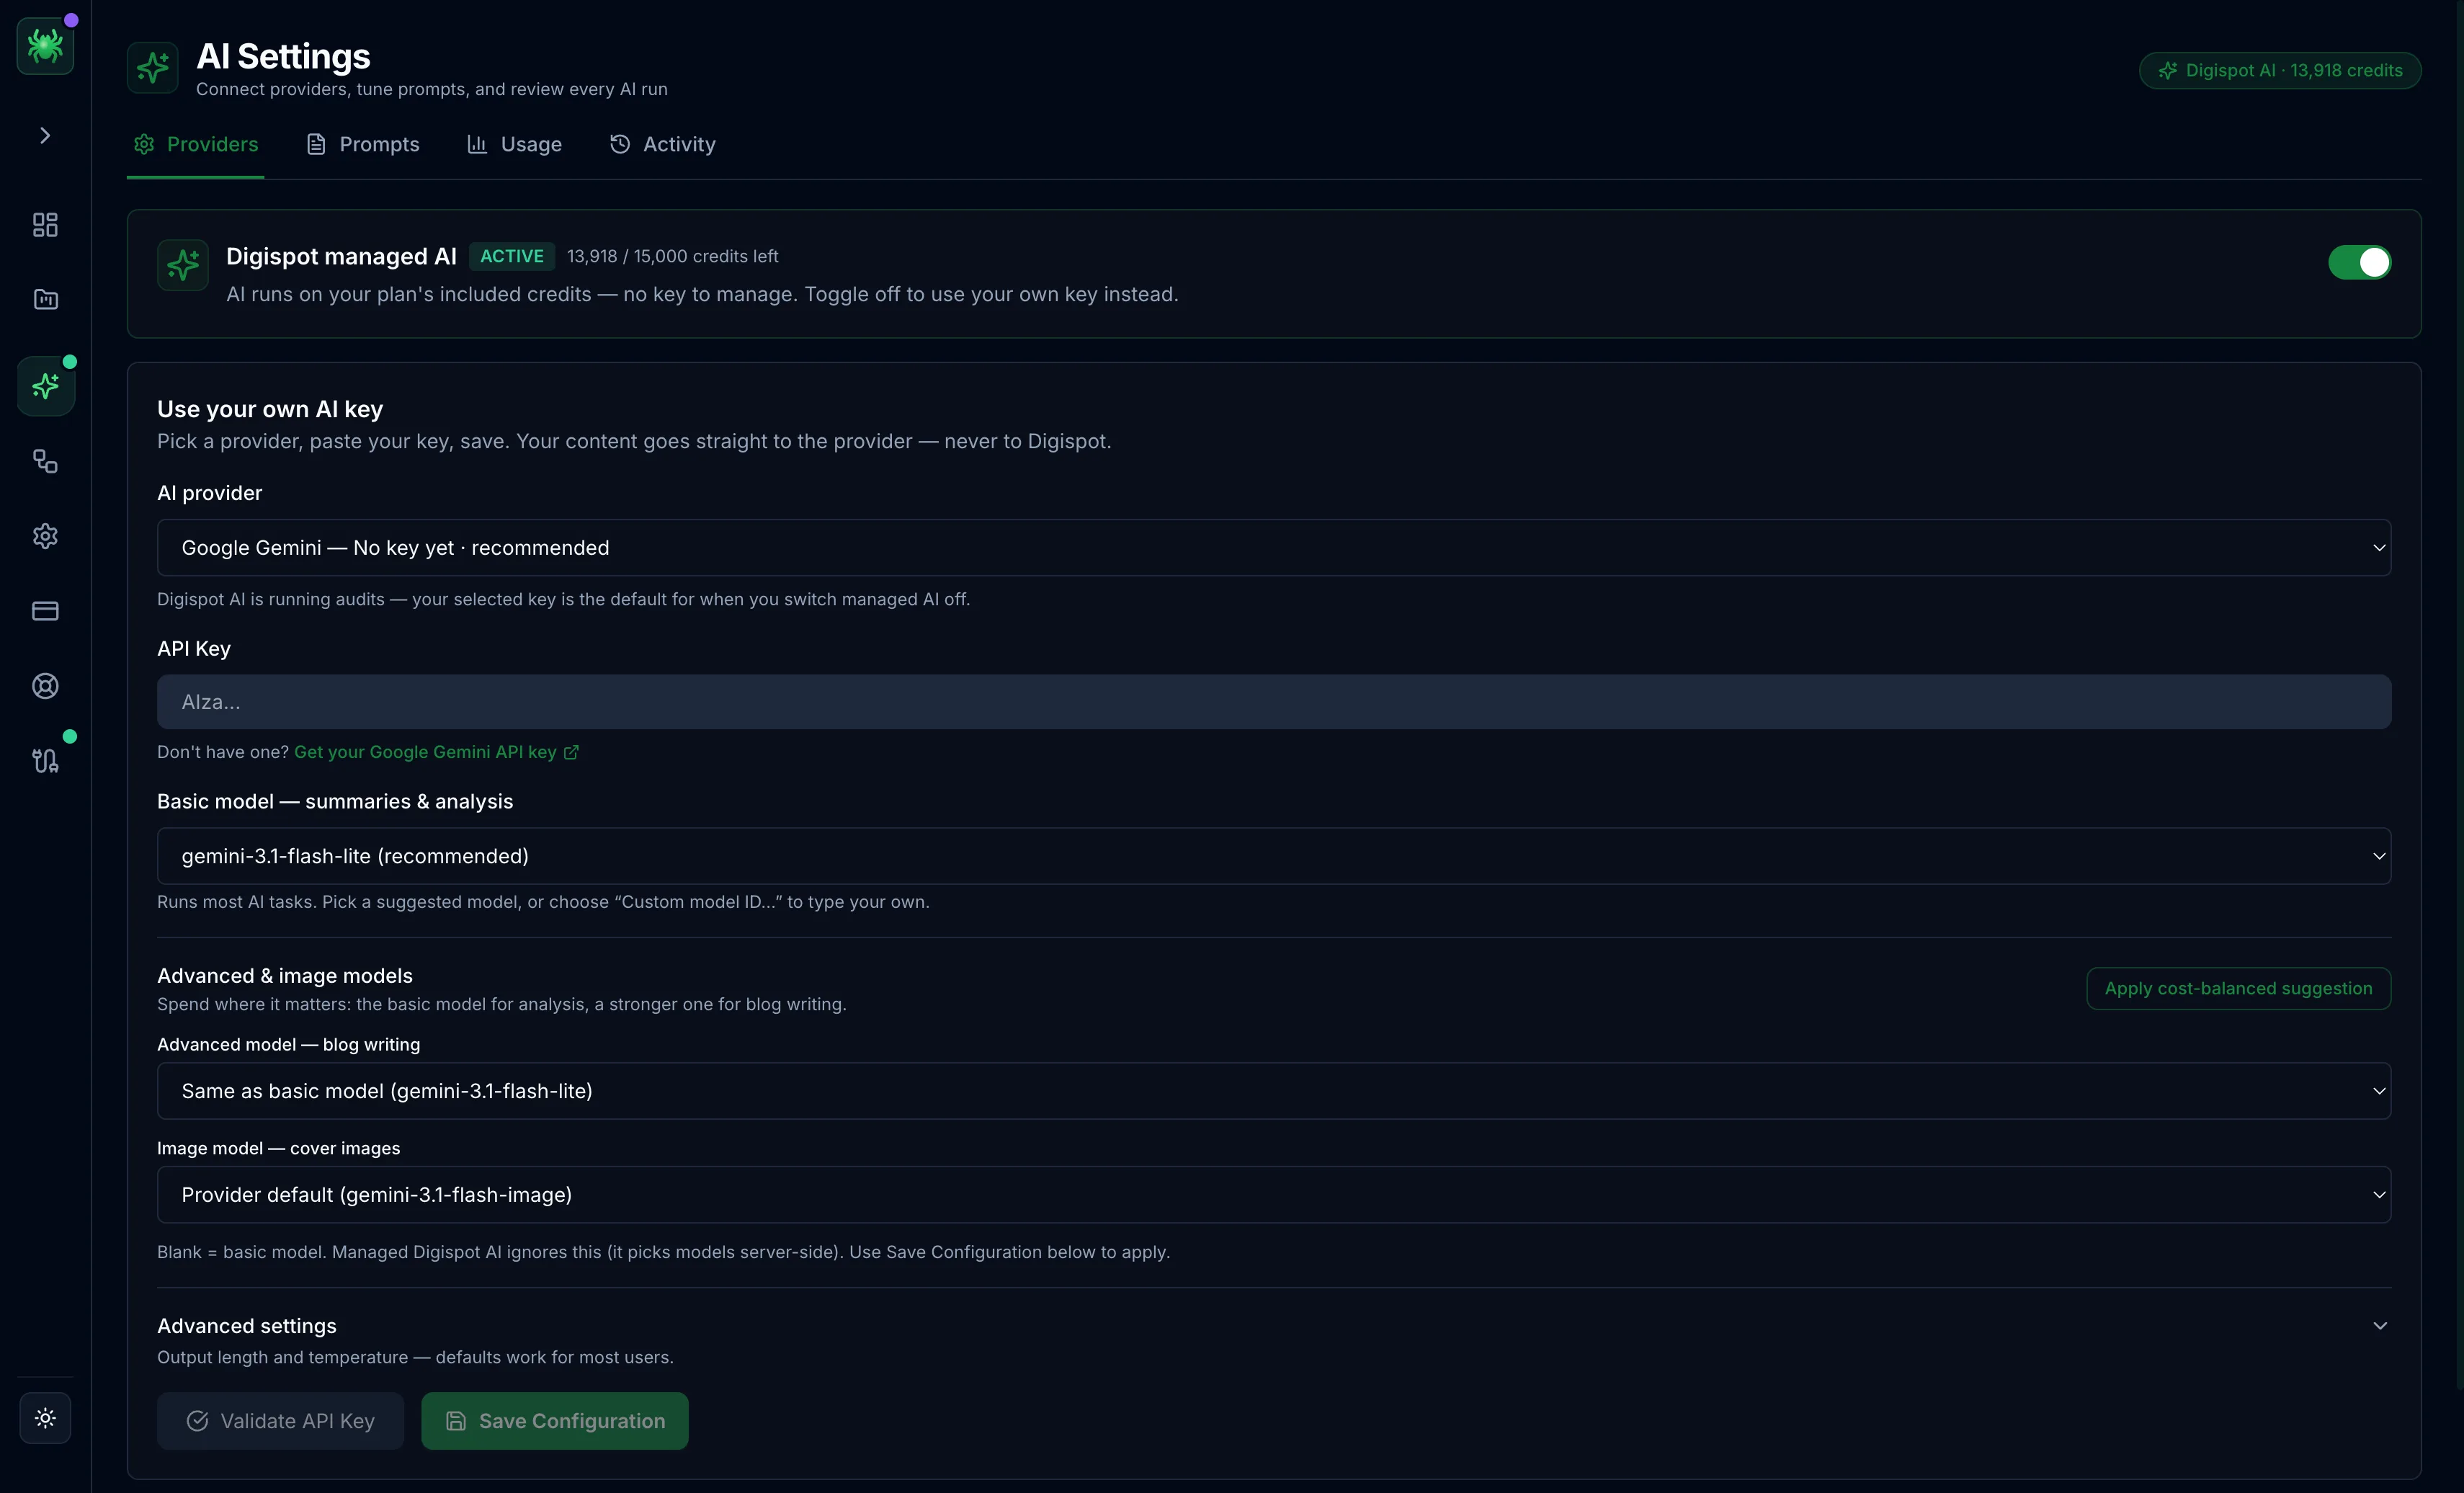Click the ACTIVE status badge
This screenshot has width=2464, height=1493.
[512, 256]
